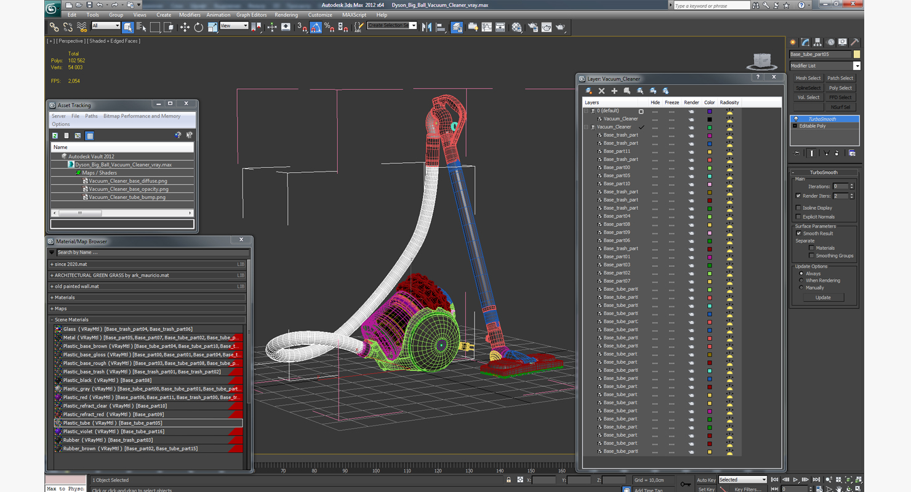Choose the Select and Rotate tool
This screenshot has width=911, height=492.
[x=198, y=27]
